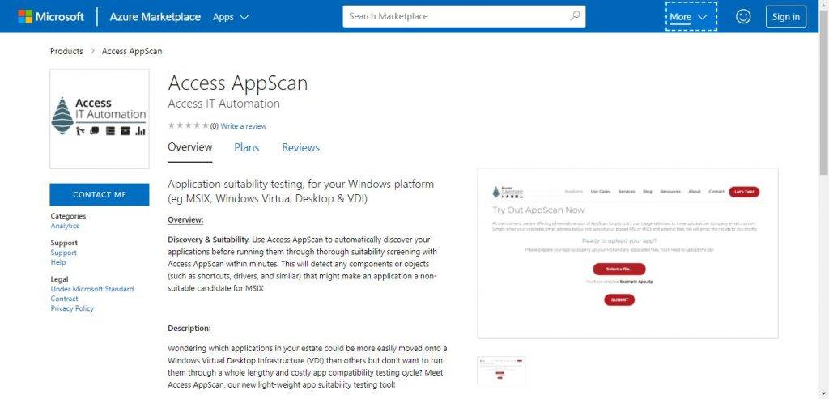The height and width of the screenshot is (399, 829).
Task: Click the Description: heading text
Action: 189,329
